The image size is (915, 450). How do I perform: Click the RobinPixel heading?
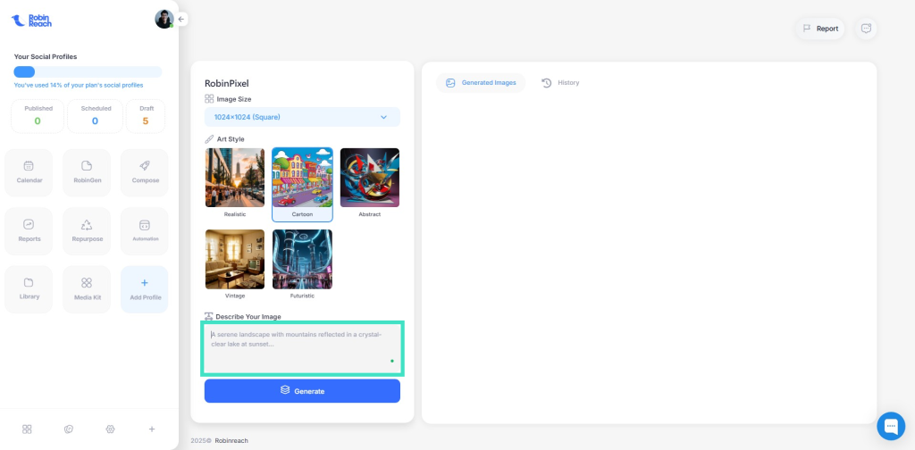click(226, 83)
